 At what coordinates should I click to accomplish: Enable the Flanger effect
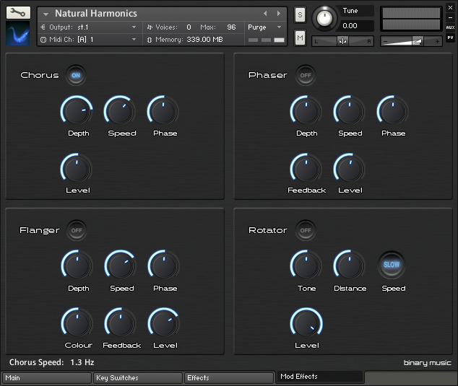tap(76, 230)
